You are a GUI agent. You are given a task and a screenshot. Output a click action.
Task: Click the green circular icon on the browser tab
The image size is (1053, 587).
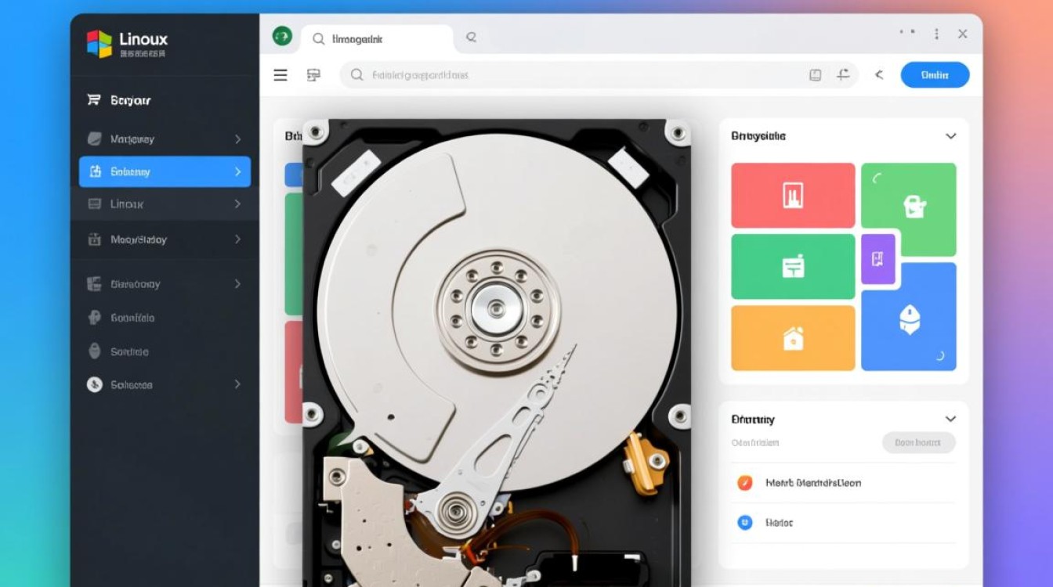tap(281, 37)
